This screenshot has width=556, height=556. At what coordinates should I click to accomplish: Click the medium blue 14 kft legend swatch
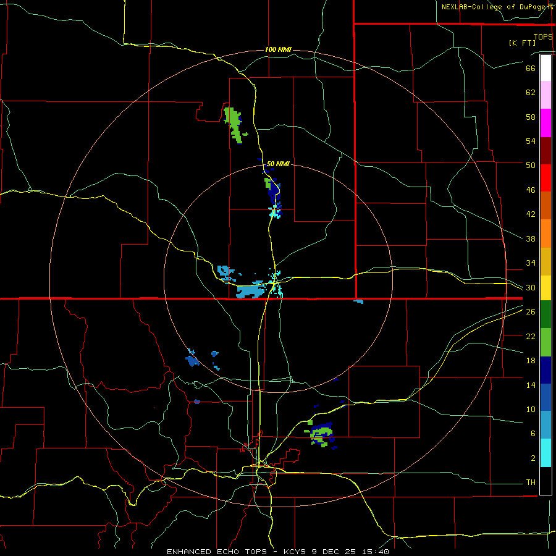pos(545,397)
